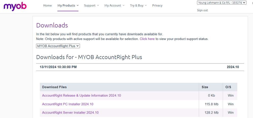
Task: Download AccountRight PC Installer 2024.10
Action: [x=68, y=104]
